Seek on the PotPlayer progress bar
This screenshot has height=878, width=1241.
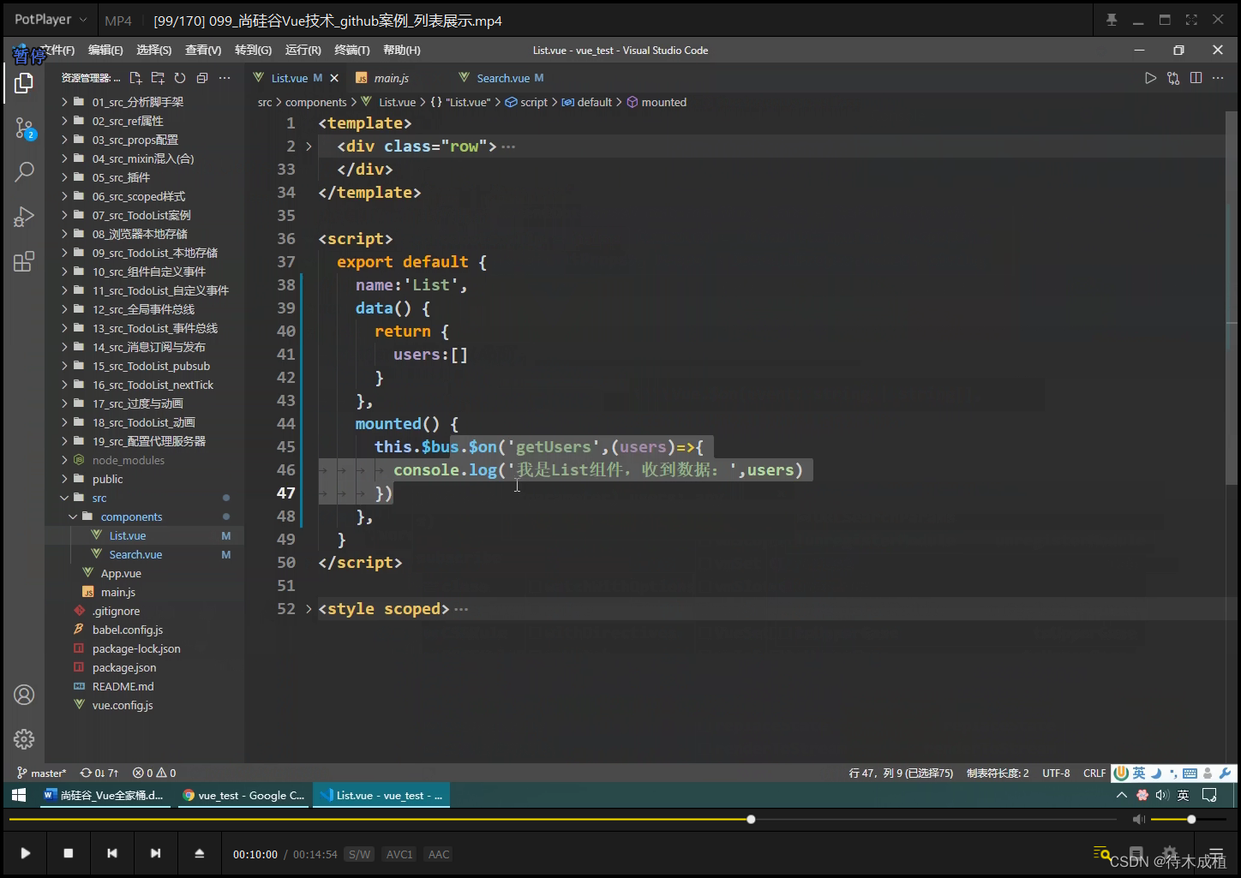tap(562, 820)
